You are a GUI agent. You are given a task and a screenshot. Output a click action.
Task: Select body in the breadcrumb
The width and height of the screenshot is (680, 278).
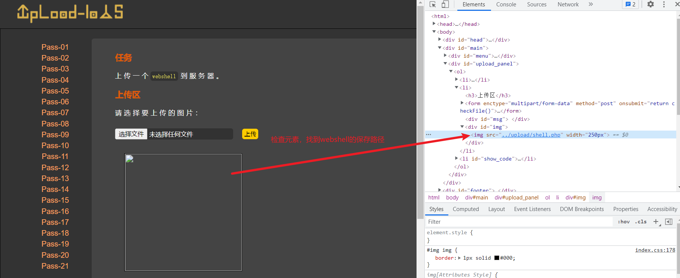pos(452,198)
